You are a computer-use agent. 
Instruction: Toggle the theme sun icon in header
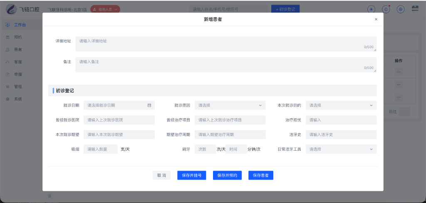[x=371, y=9]
